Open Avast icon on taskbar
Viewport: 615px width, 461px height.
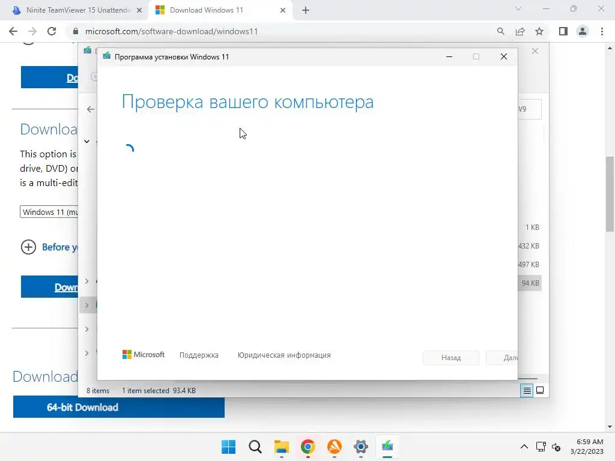point(334,447)
